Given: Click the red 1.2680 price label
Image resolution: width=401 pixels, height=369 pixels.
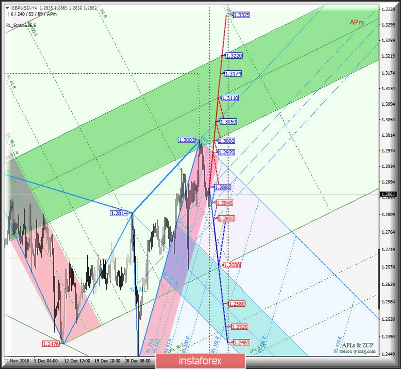Looking at the screenshot, I should click(232, 265).
